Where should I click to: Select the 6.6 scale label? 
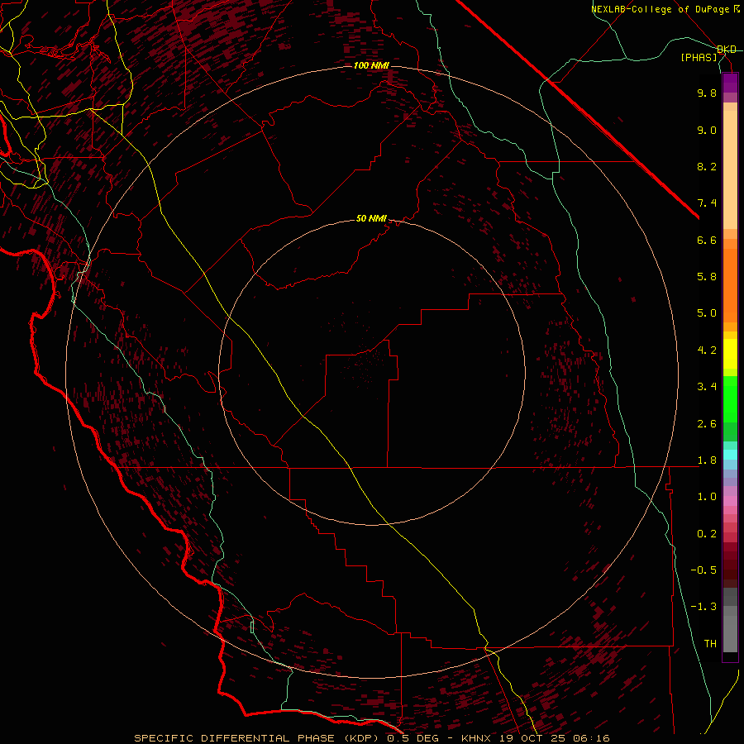(x=707, y=240)
